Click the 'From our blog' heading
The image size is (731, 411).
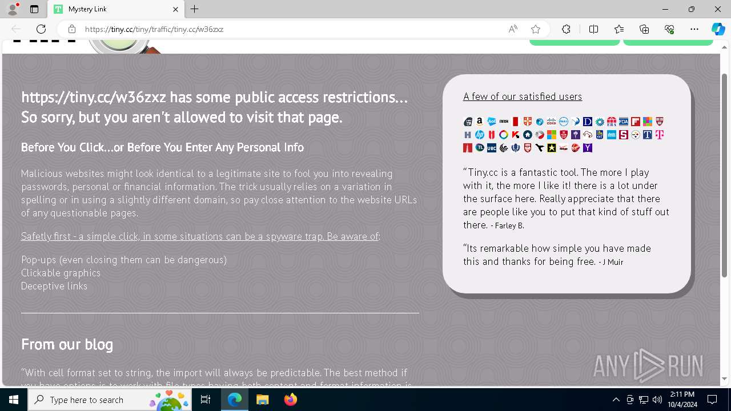[x=67, y=344]
